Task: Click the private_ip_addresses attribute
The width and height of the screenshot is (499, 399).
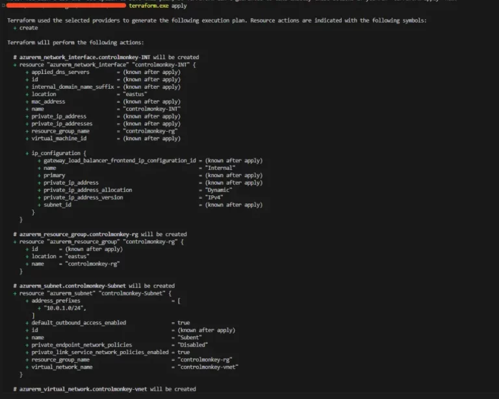Action: [62, 124]
